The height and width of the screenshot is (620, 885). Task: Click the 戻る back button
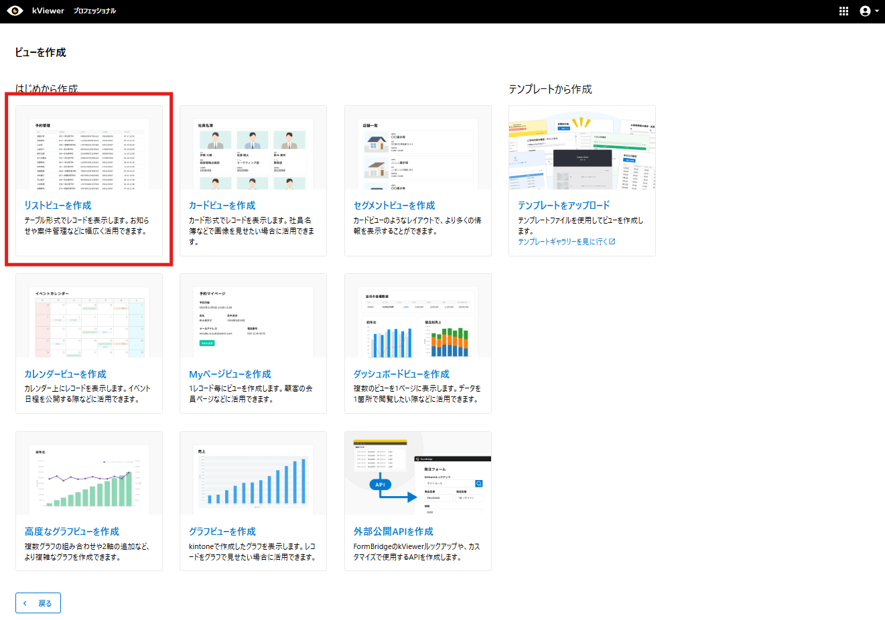(38, 603)
